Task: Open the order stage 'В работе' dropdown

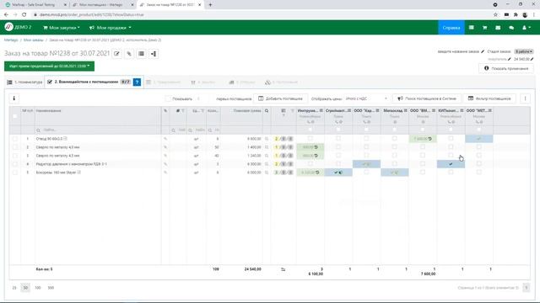Action: coord(524,51)
